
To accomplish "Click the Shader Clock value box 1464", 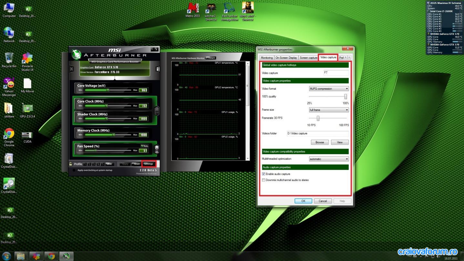I will click(x=144, y=119).
